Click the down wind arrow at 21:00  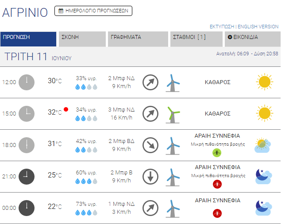150,177
